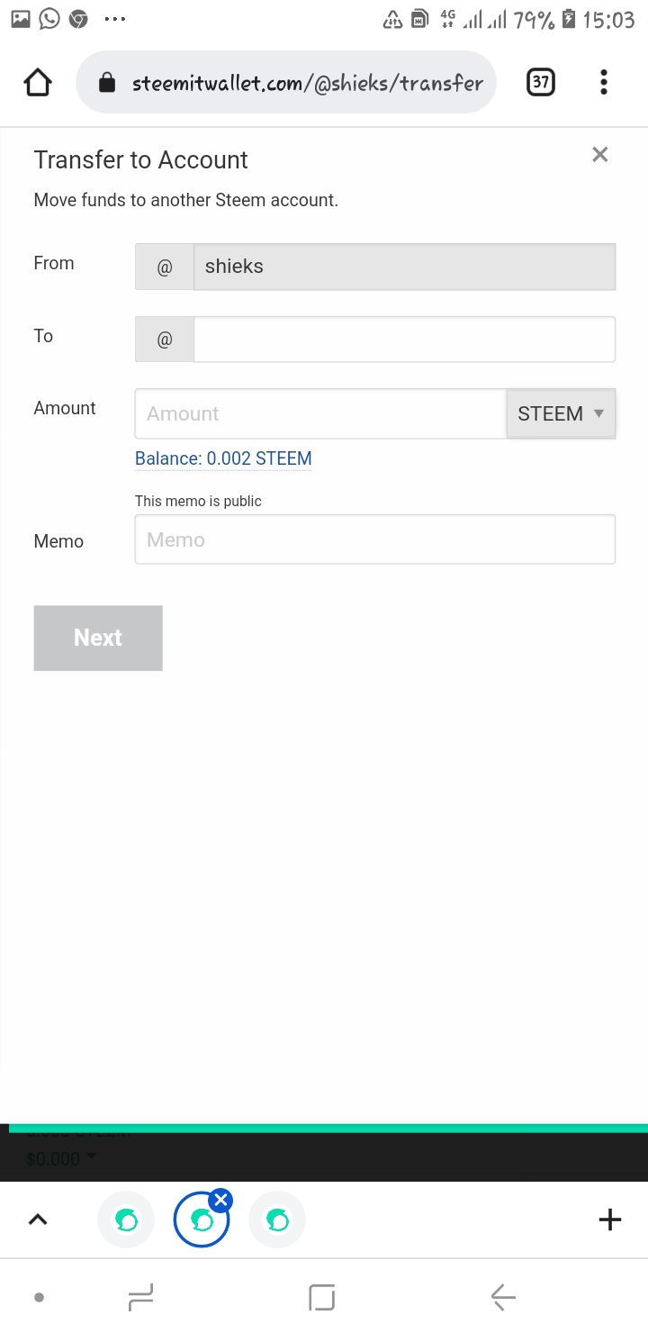This screenshot has width=648, height=1333.
Task: Collapse the tab strip with up chevron
Action: tap(38, 1220)
